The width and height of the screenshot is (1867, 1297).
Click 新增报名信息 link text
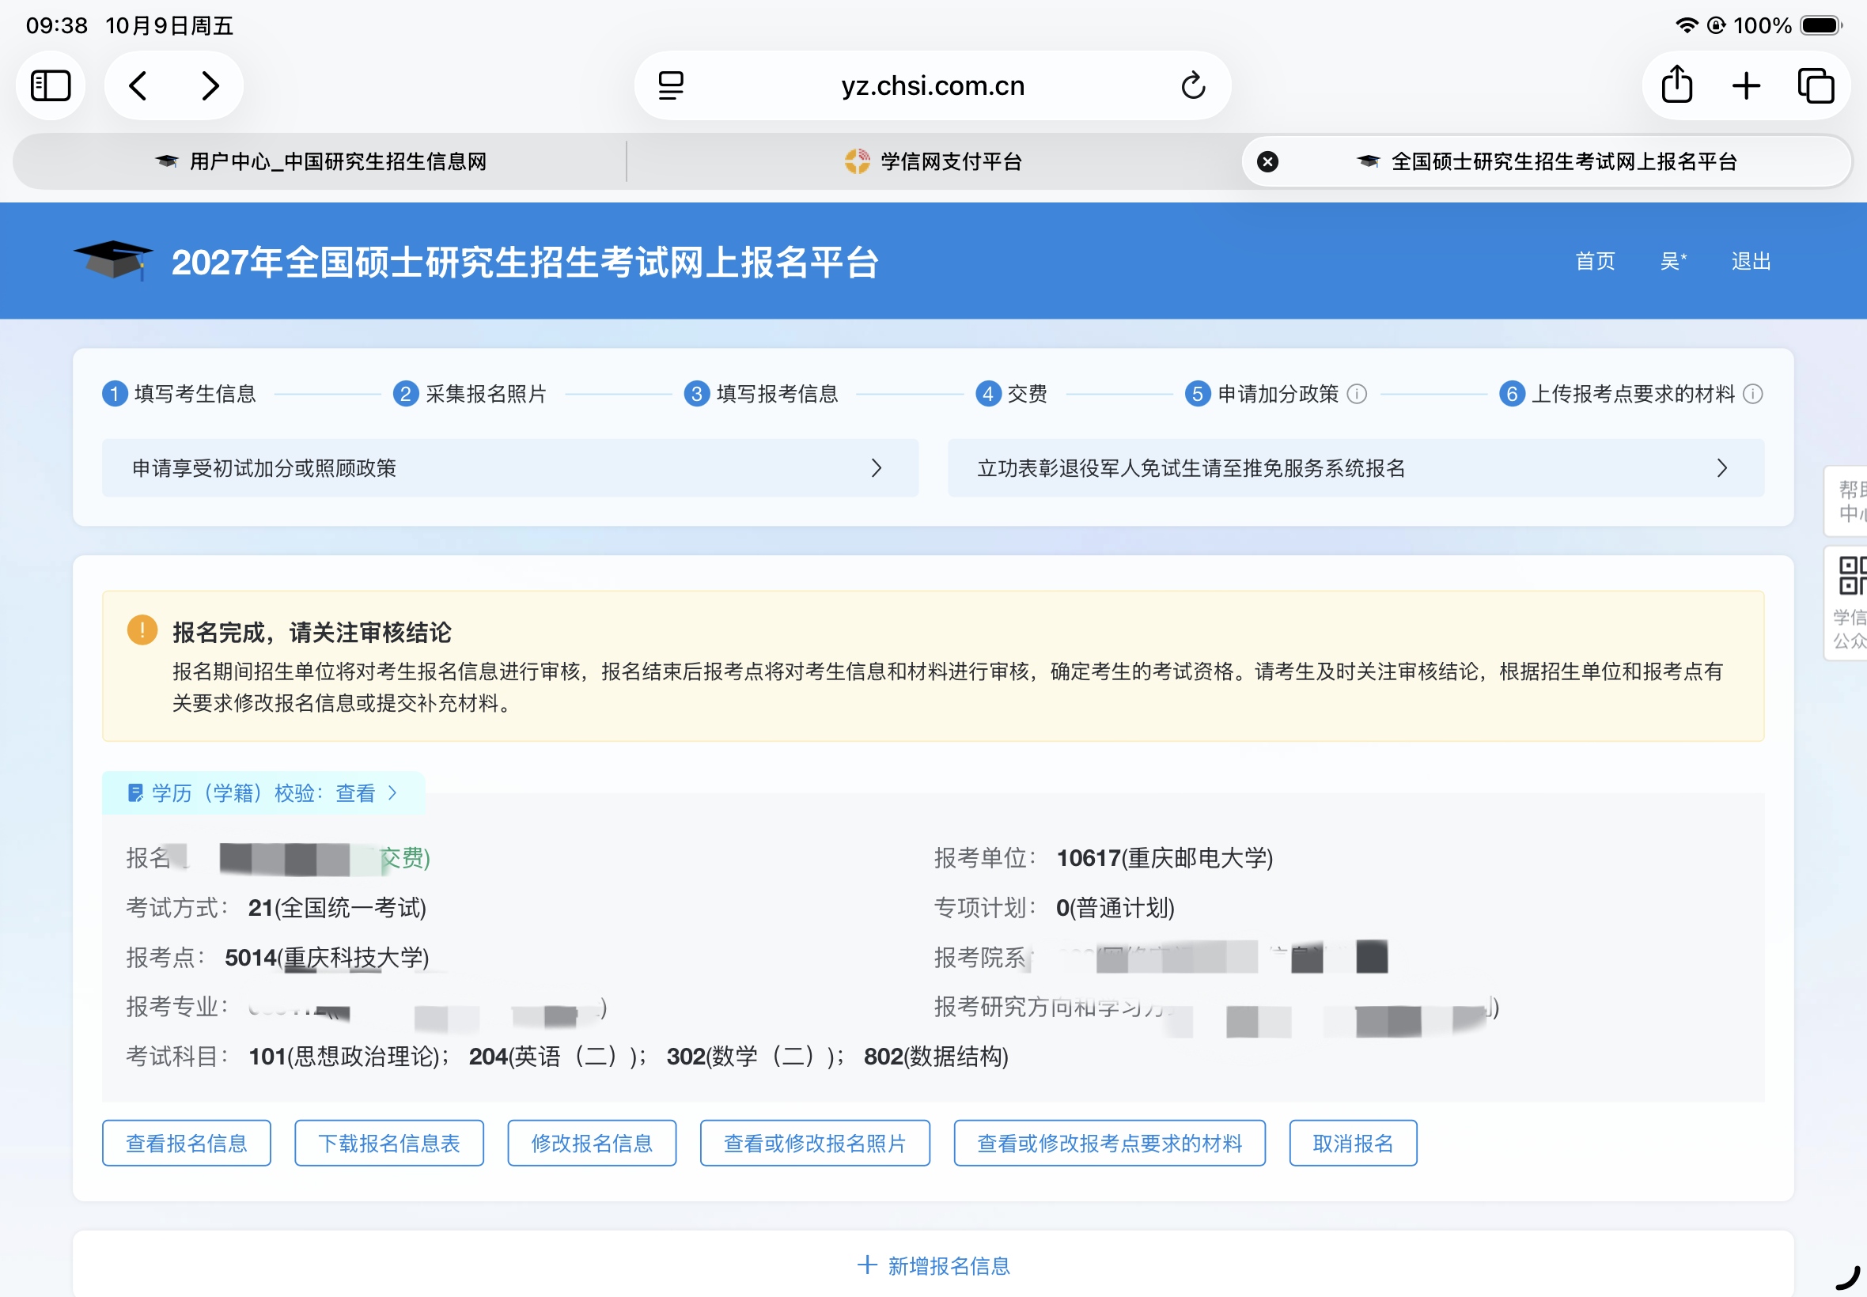(x=949, y=1265)
